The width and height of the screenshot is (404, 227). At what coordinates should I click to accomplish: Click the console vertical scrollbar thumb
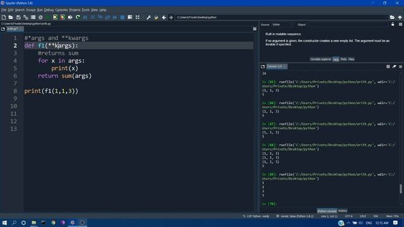coord(401,189)
